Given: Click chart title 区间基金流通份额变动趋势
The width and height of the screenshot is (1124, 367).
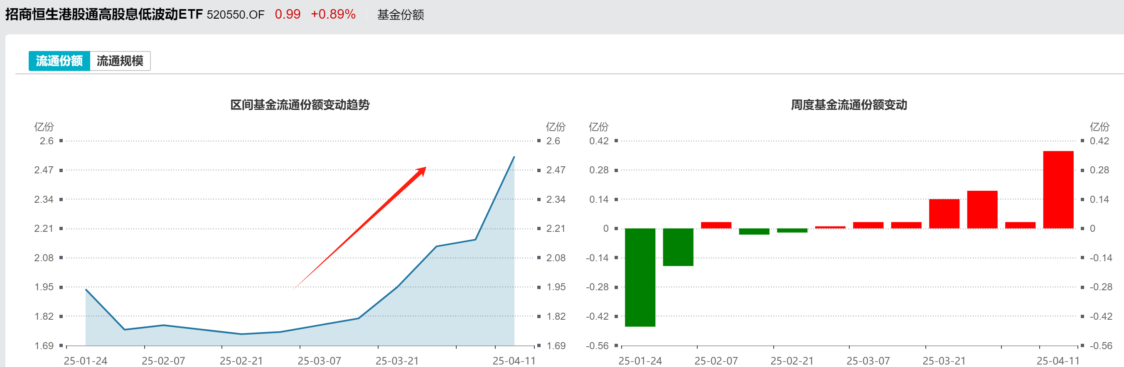Looking at the screenshot, I should point(300,105).
